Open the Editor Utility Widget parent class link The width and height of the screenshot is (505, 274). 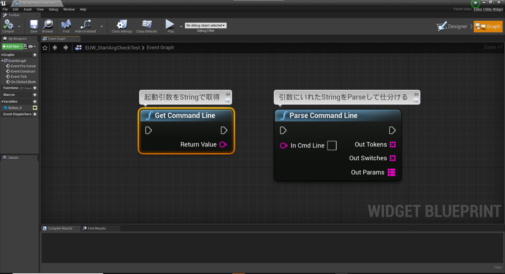point(488,9)
